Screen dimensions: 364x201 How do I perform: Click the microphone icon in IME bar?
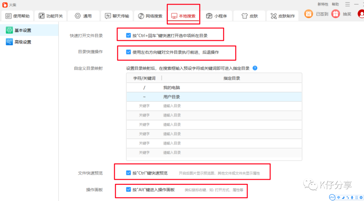352,198
